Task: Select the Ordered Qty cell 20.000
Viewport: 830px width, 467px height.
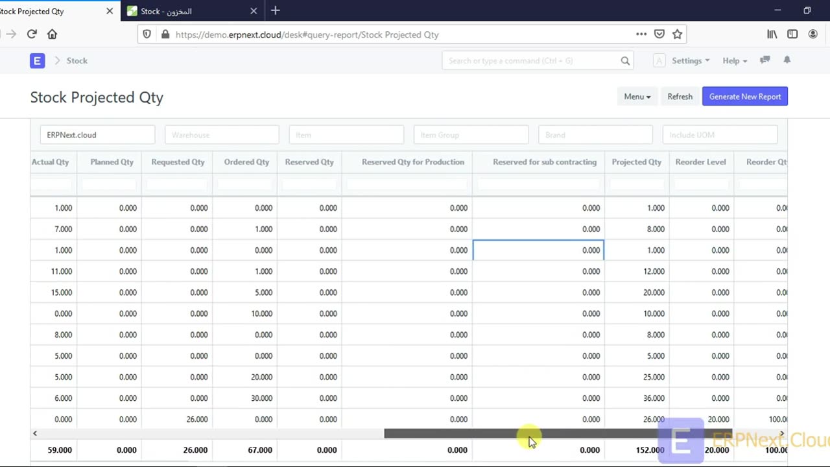Action: 244,377
